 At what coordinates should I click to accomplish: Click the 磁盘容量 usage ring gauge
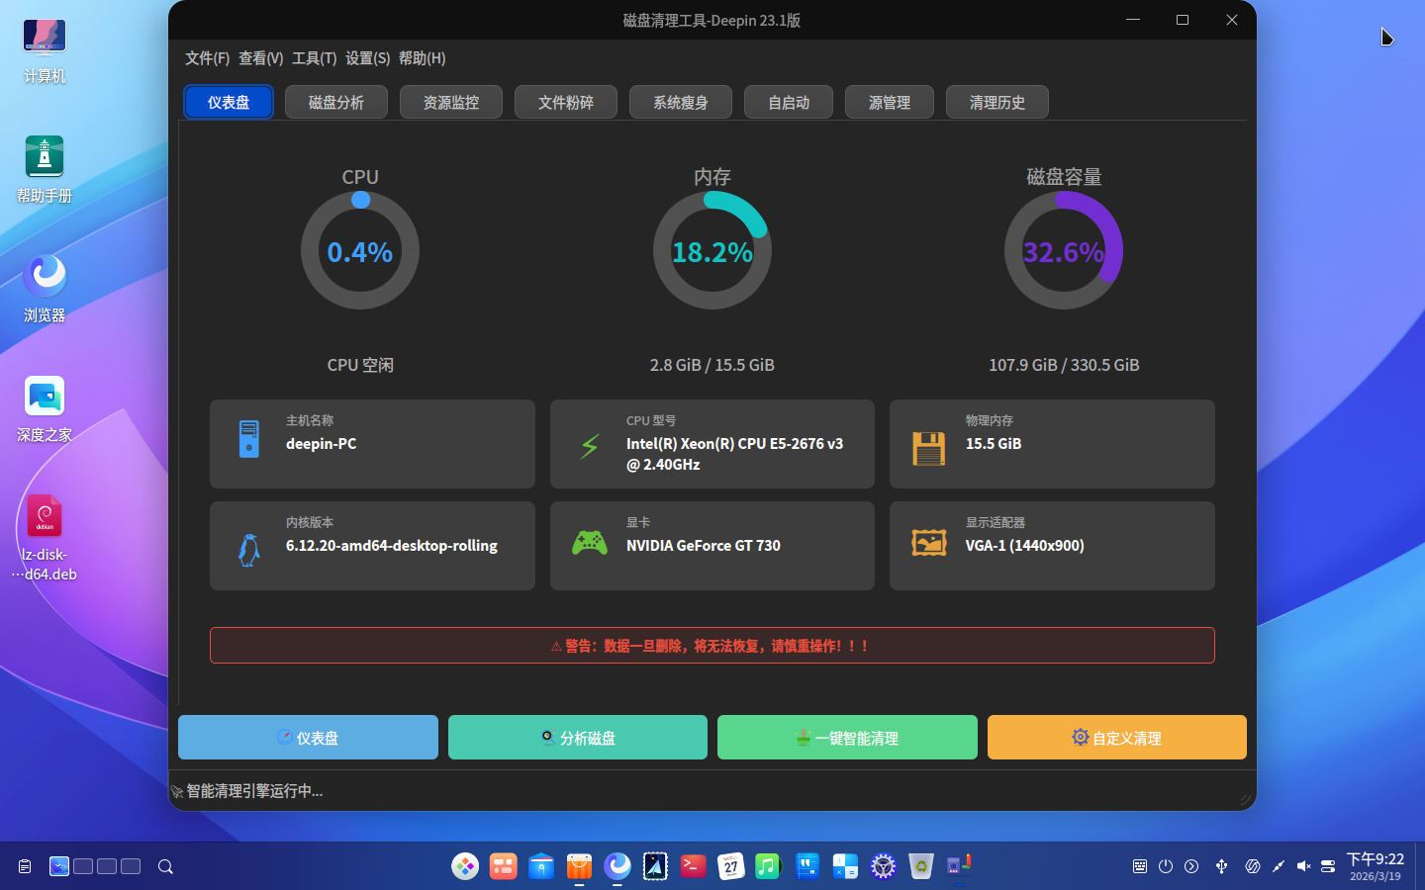tap(1064, 250)
